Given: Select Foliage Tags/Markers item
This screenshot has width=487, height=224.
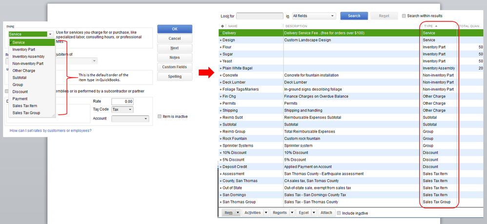Looking at the screenshot, I should coord(241,89).
